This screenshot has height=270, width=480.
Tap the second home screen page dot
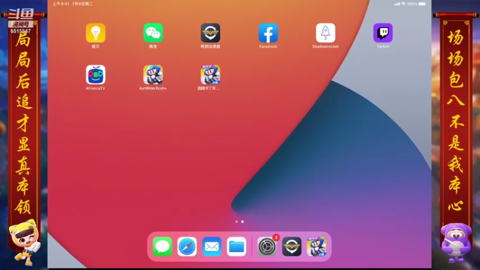point(242,221)
